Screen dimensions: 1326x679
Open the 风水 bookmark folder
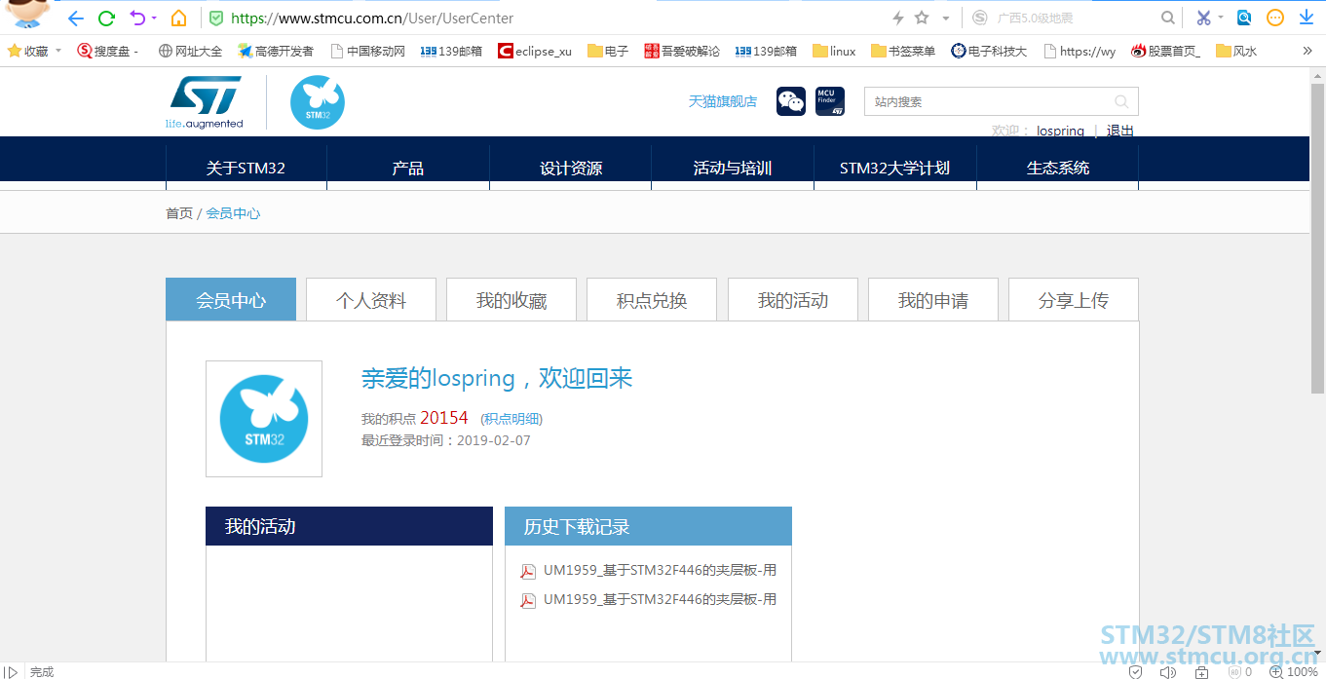pos(1236,51)
